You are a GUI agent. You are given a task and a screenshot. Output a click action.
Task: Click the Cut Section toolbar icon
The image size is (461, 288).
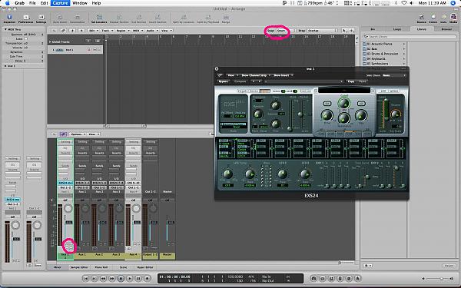pyautogui.click(x=138, y=18)
